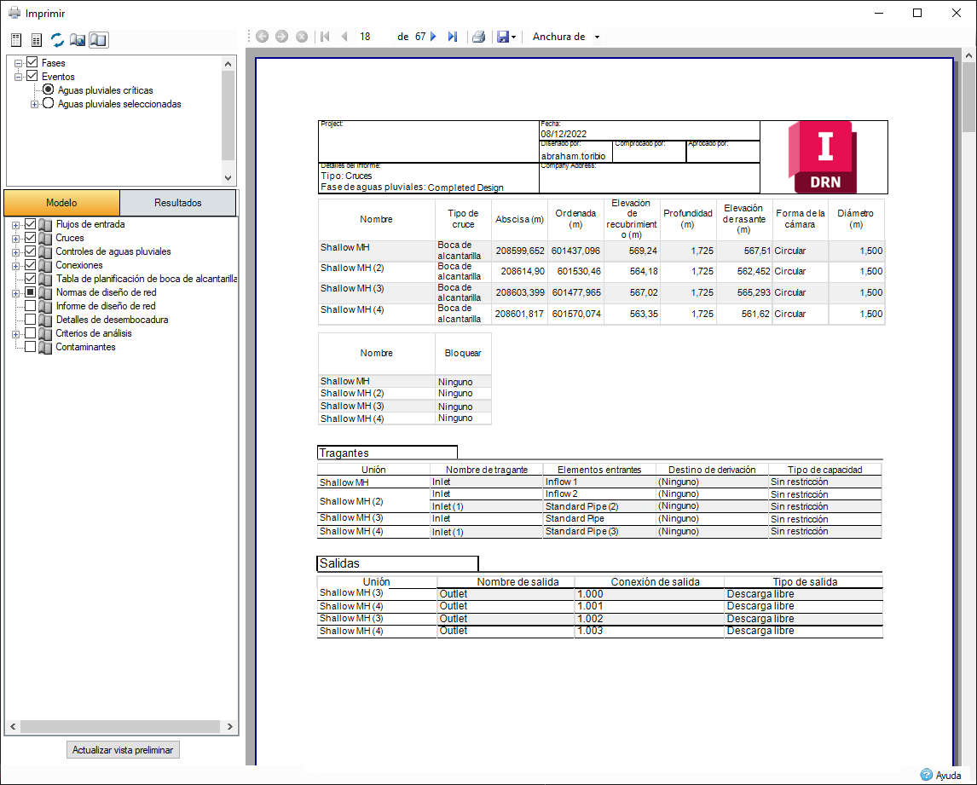
Task: Click model tree horizontal scroll left arrow
Action: 13,726
